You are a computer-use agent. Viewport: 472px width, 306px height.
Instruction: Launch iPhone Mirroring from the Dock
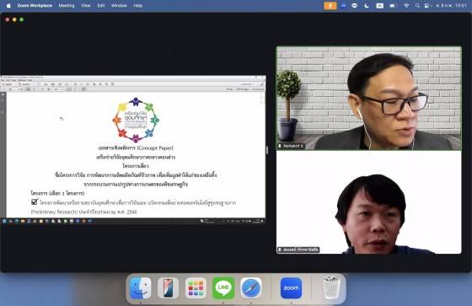[x=168, y=288]
